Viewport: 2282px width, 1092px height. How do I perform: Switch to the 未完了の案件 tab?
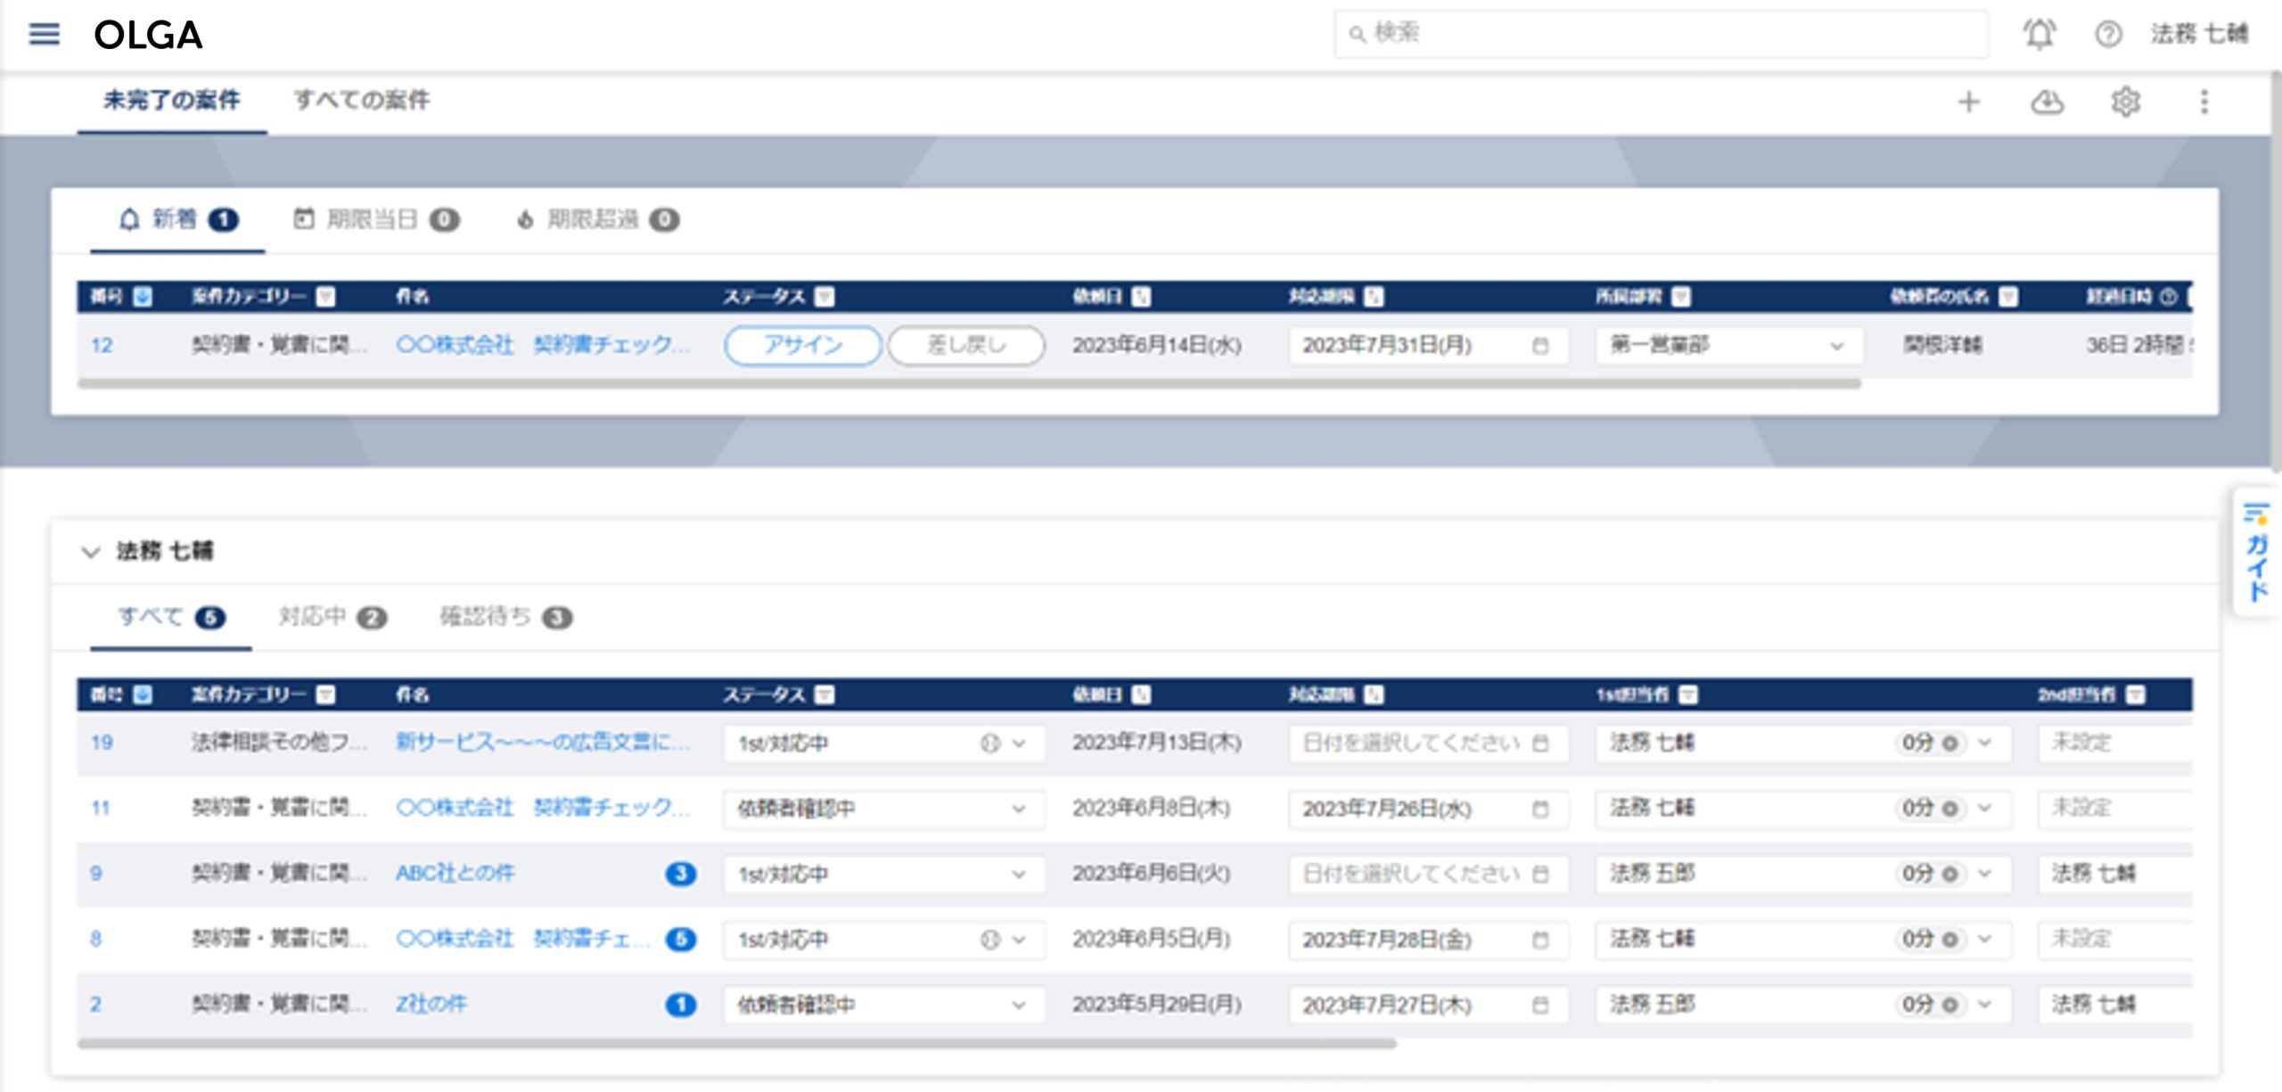coord(172,100)
